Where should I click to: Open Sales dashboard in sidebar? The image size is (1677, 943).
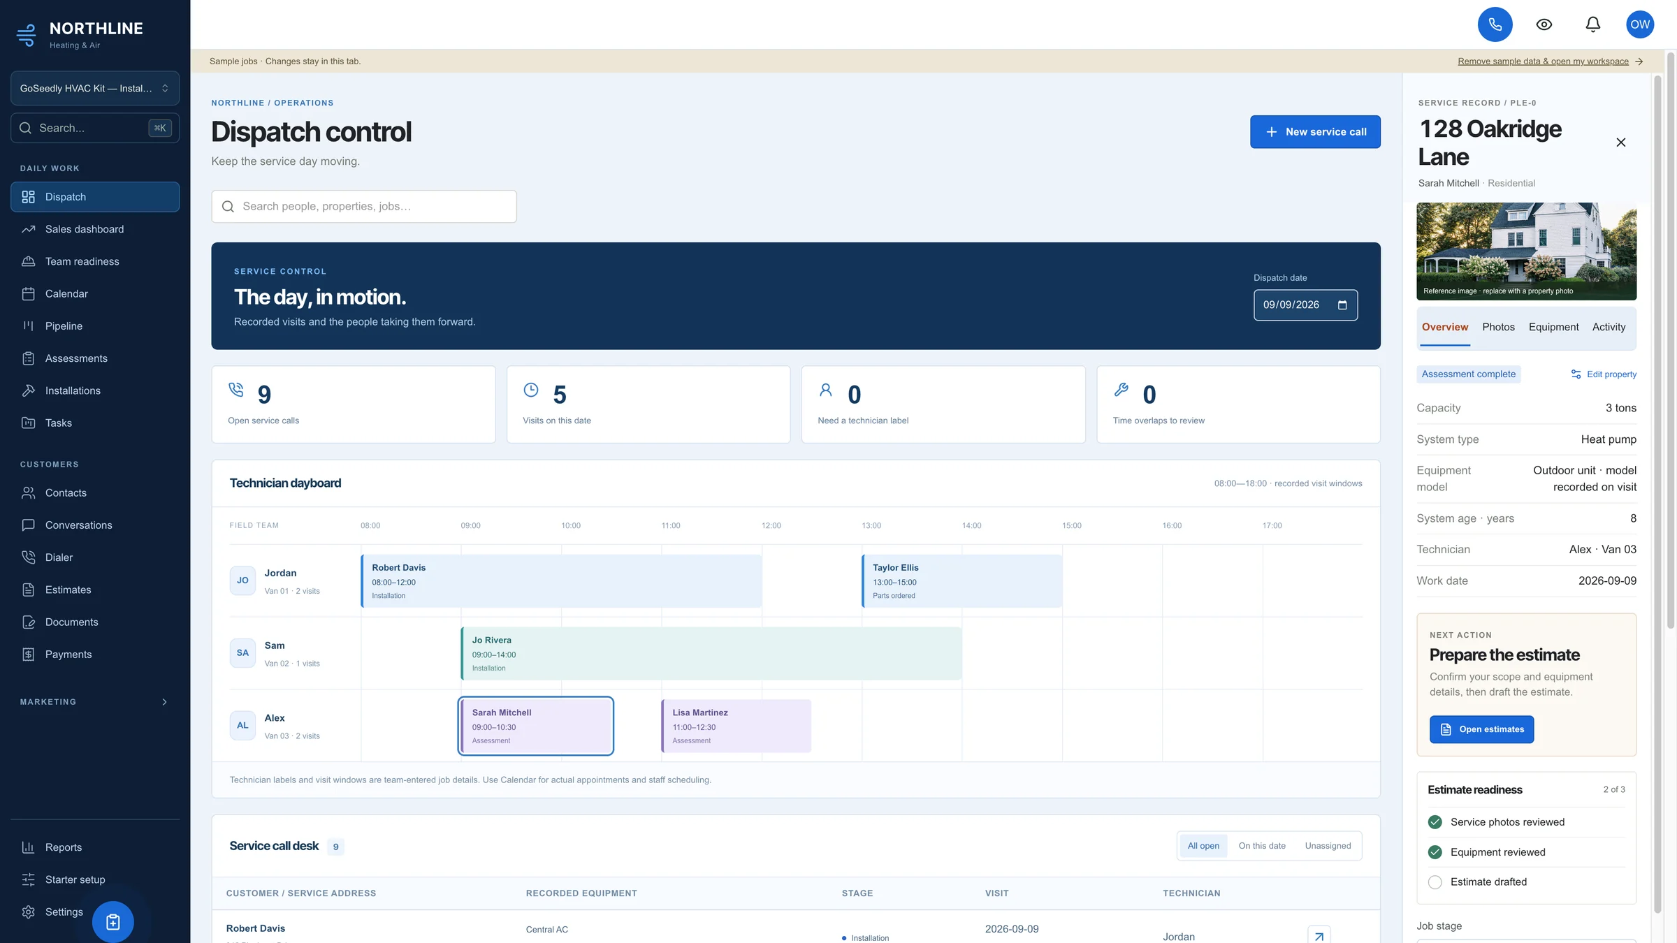[95, 229]
